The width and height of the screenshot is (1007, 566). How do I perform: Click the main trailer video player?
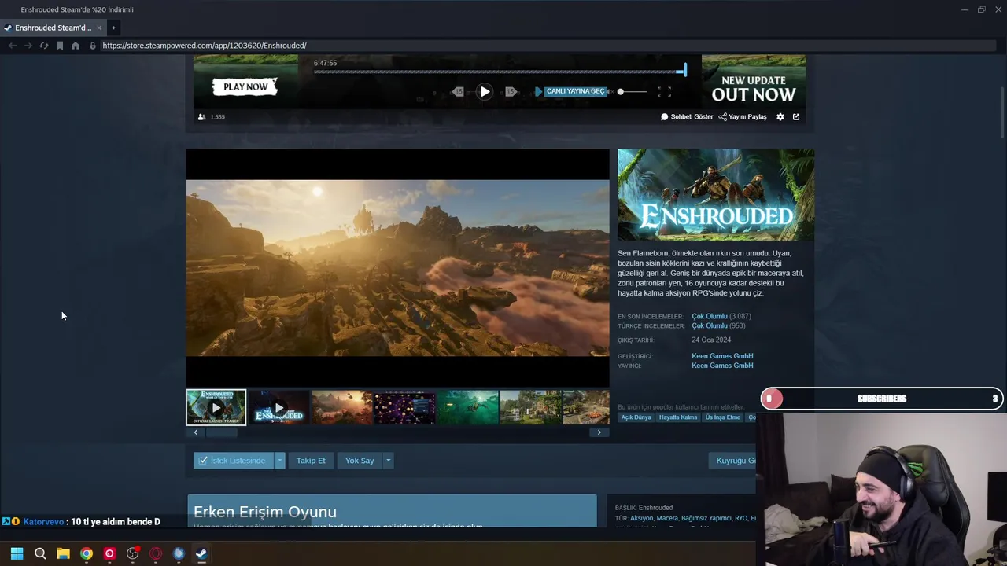tap(397, 267)
